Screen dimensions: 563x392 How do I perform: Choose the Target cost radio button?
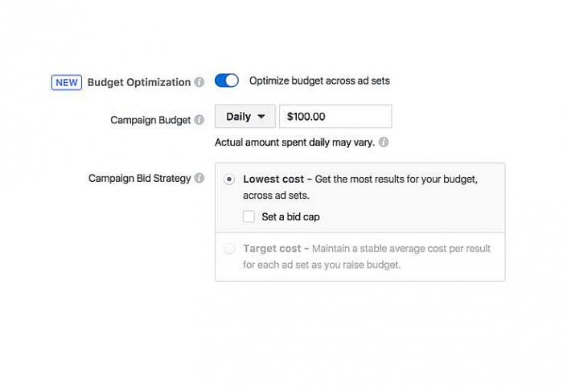[230, 249]
